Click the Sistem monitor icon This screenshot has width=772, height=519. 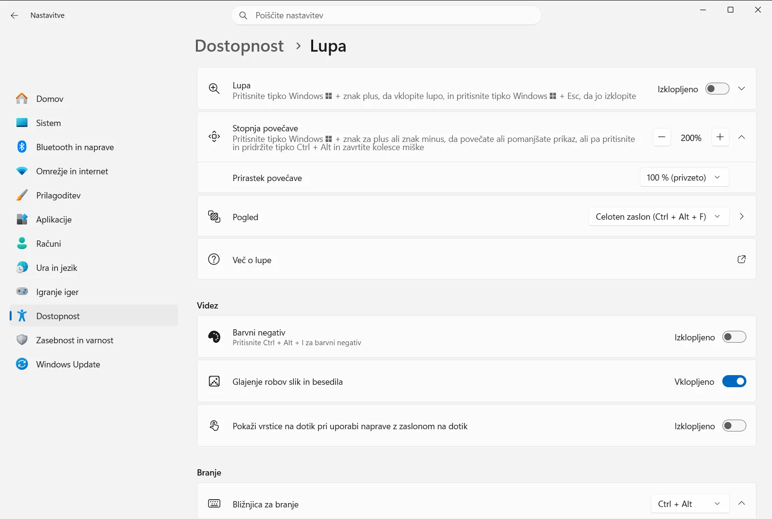click(x=22, y=123)
